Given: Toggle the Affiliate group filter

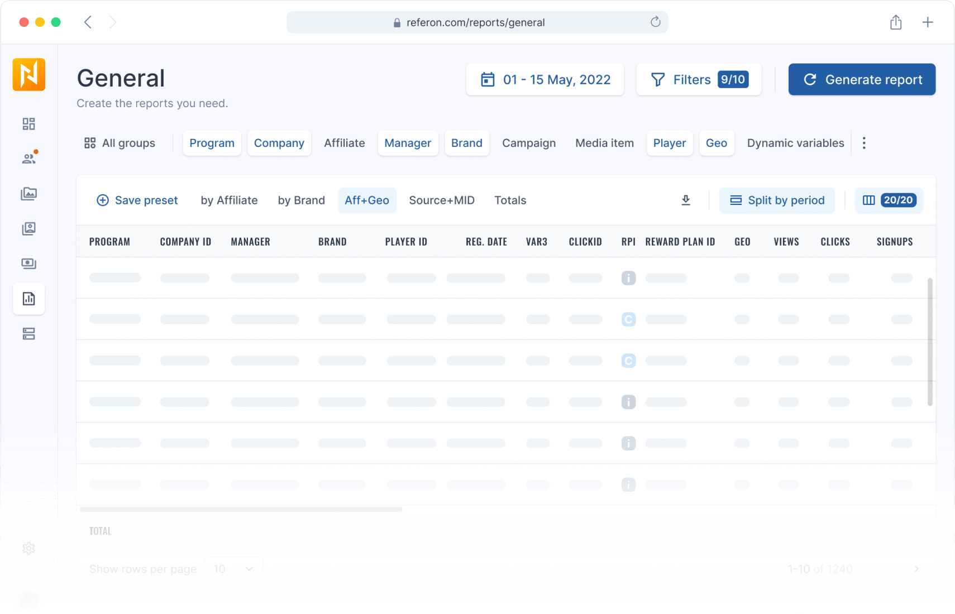Looking at the screenshot, I should point(344,143).
